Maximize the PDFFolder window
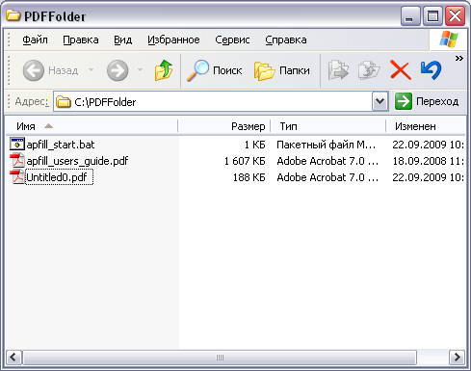 pos(432,16)
